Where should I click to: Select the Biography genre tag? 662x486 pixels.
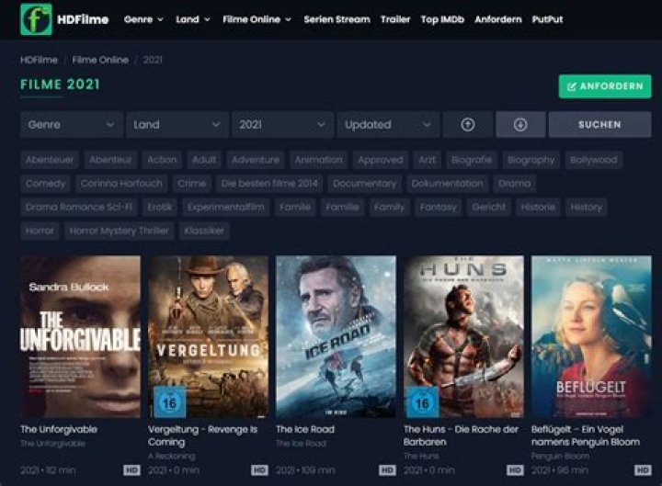tap(531, 160)
